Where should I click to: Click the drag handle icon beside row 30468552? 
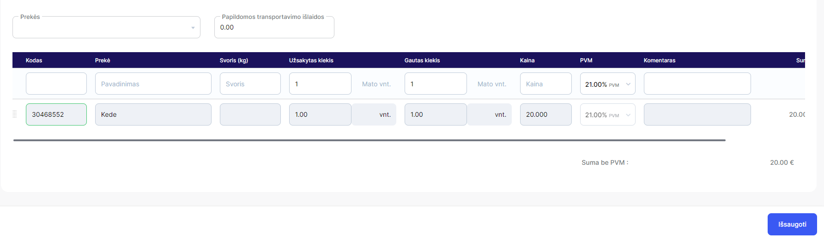pyautogui.click(x=15, y=114)
